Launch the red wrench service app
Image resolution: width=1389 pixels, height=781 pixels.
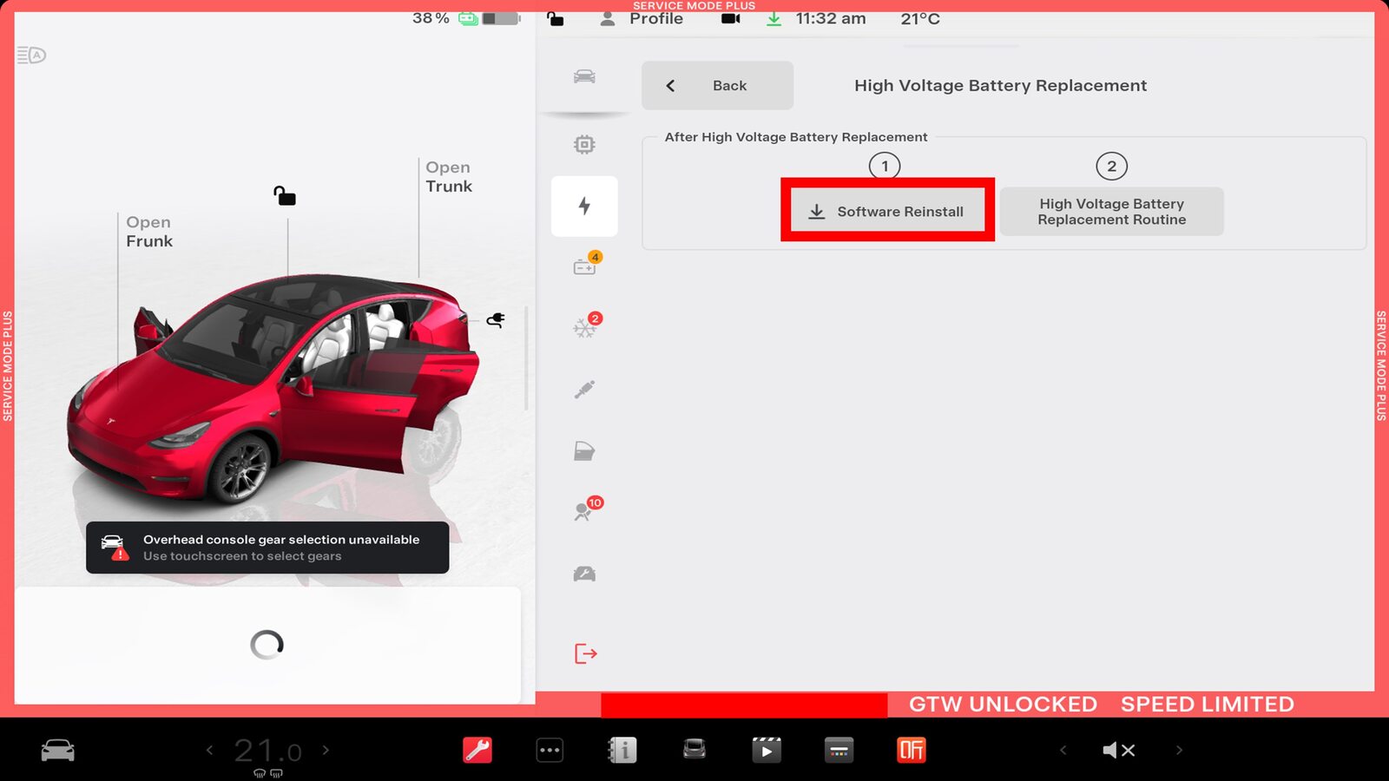(477, 750)
